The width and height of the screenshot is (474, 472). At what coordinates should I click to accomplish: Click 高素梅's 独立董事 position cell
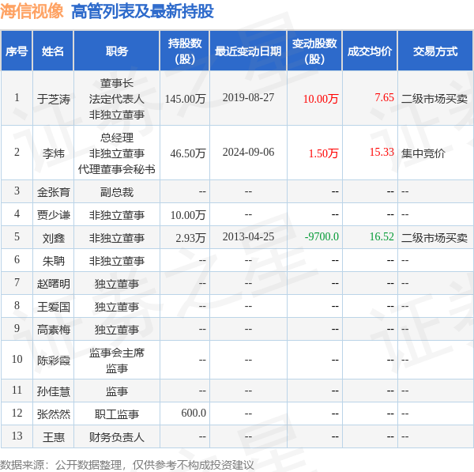117,330
